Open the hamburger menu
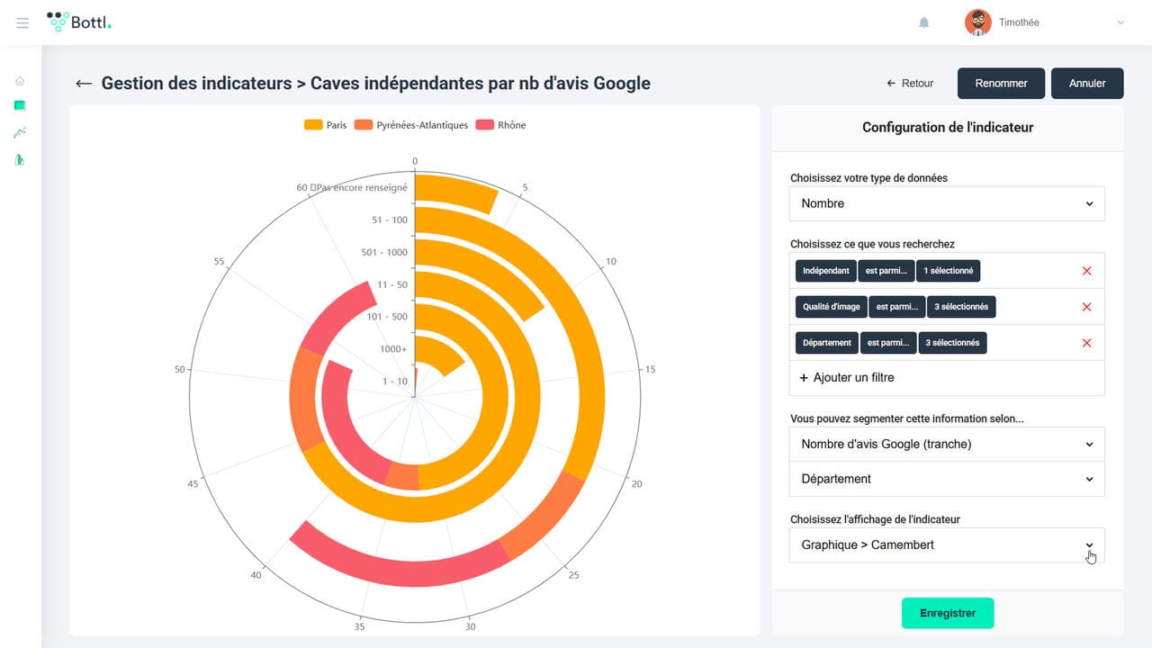The width and height of the screenshot is (1152, 648). click(22, 22)
